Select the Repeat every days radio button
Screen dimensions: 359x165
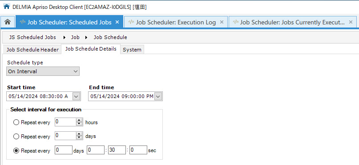(16, 137)
